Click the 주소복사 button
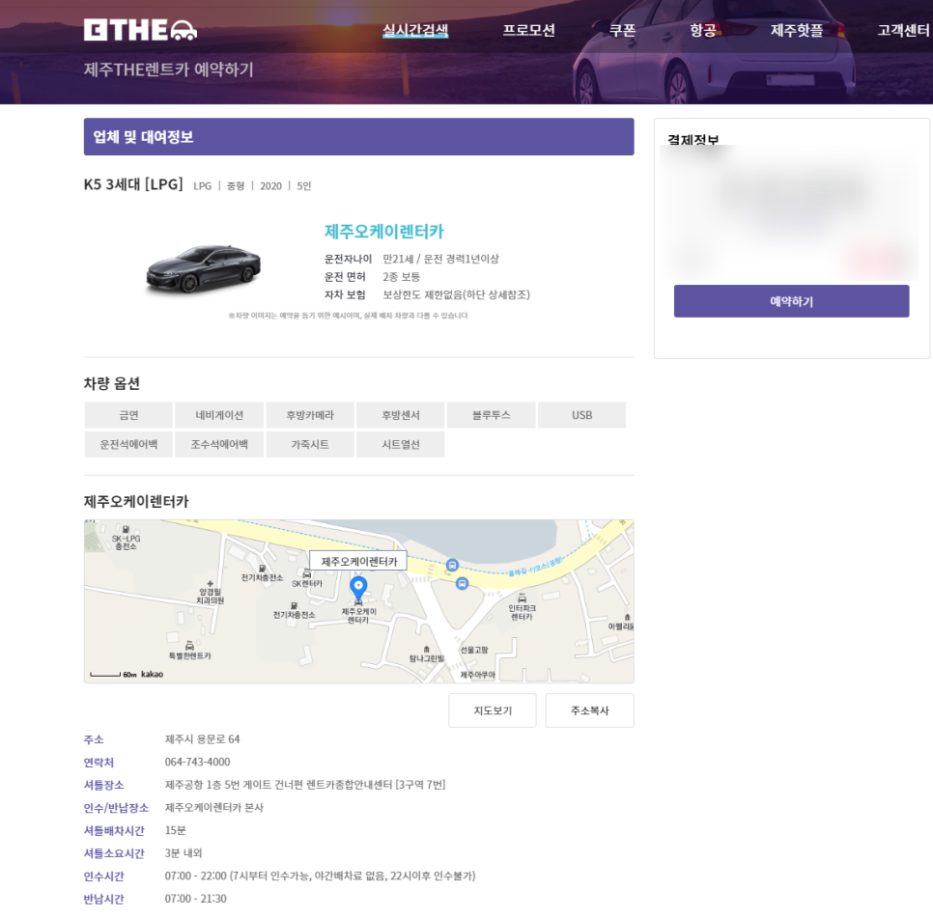 [590, 709]
